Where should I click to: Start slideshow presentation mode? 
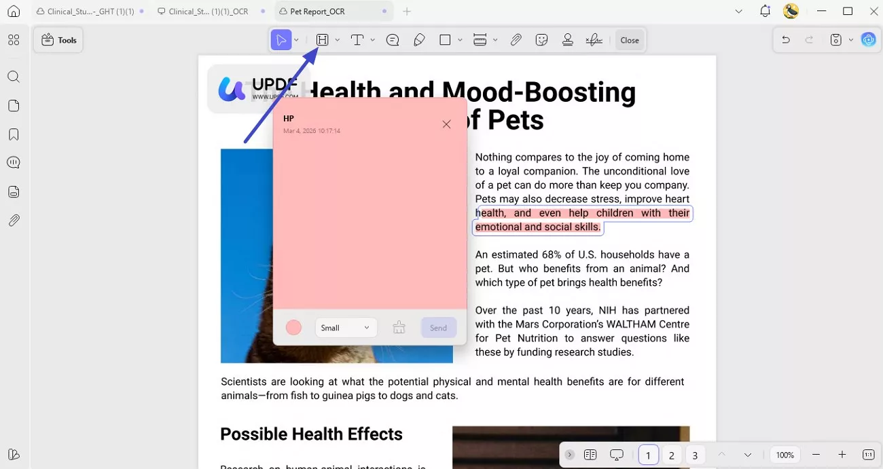click(617, 455)
